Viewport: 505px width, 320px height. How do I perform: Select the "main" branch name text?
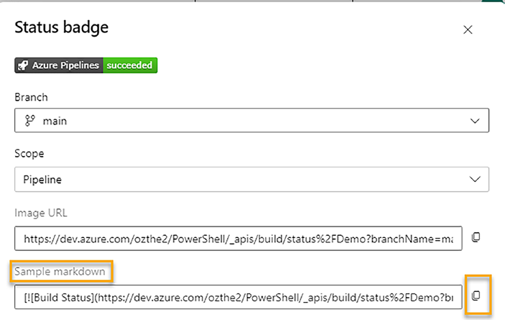pyautogui.click(x=55, y=121)
